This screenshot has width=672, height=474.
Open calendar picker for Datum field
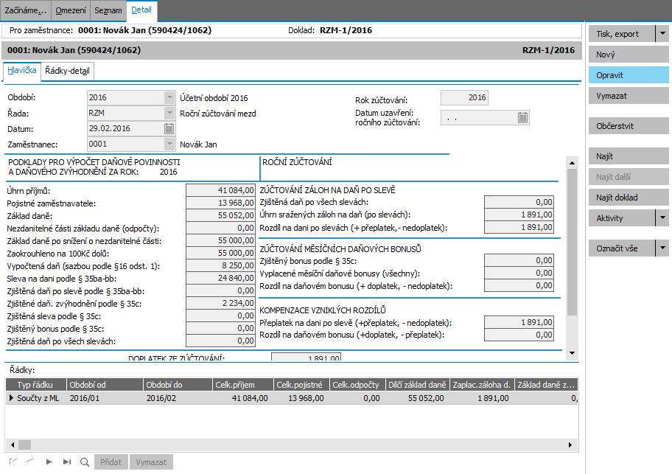[169, 128]
